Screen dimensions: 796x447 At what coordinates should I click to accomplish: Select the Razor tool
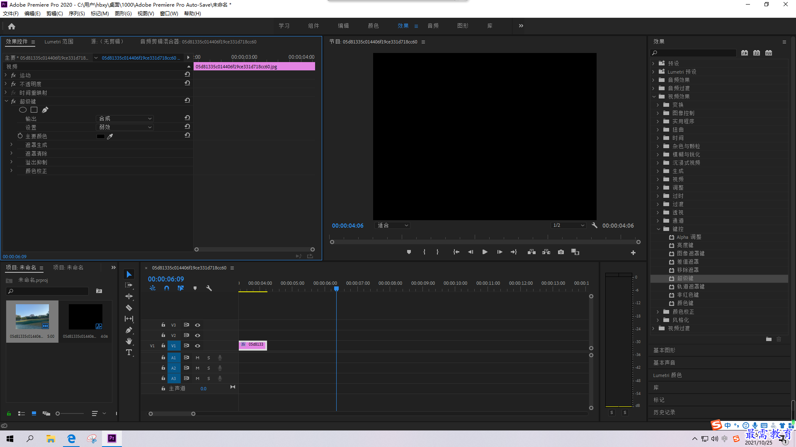click(x=129, y=308)
